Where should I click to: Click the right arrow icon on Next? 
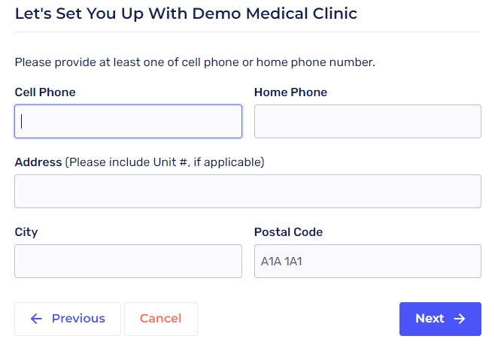pyautogui.click(x=460, y=319)
